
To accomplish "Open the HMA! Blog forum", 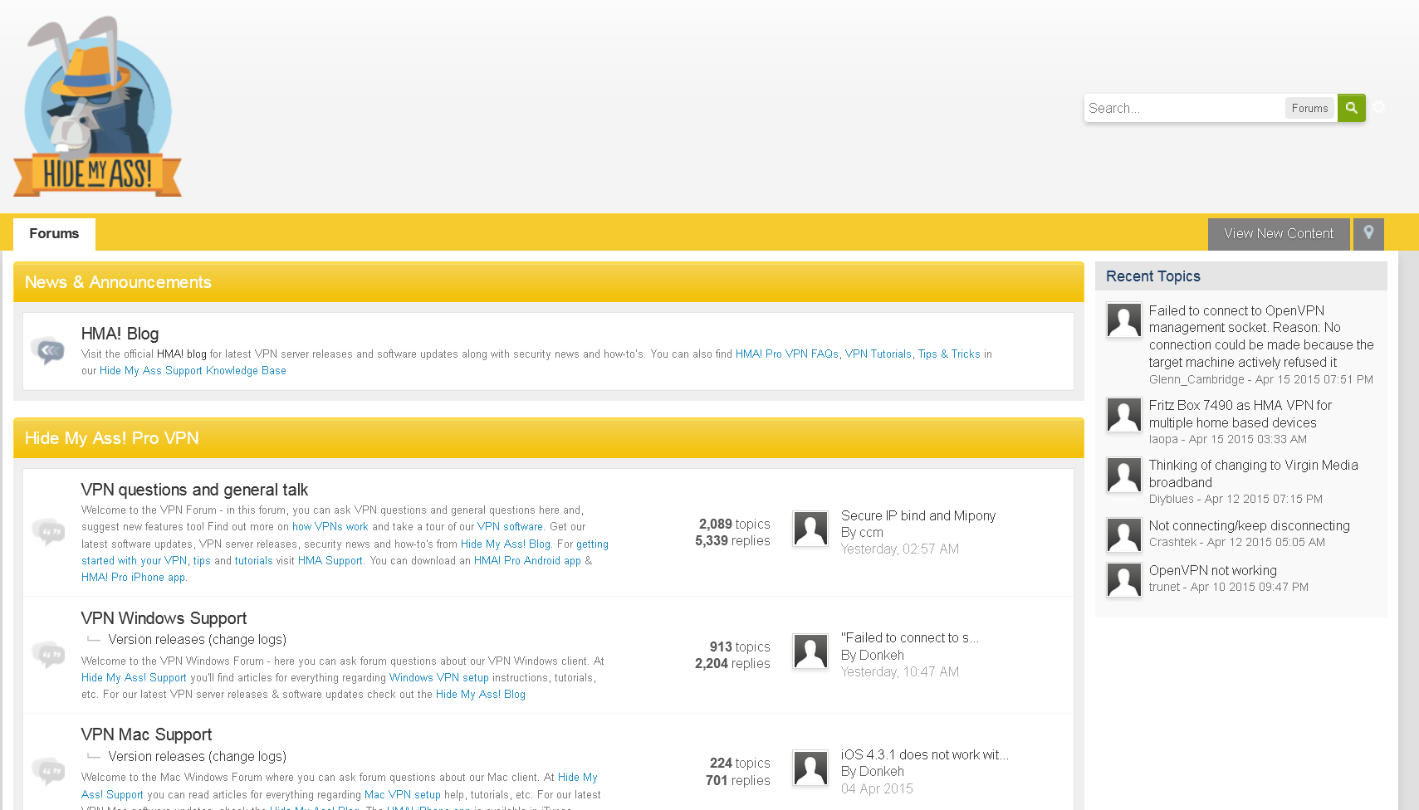I will [x=120, y=334].
